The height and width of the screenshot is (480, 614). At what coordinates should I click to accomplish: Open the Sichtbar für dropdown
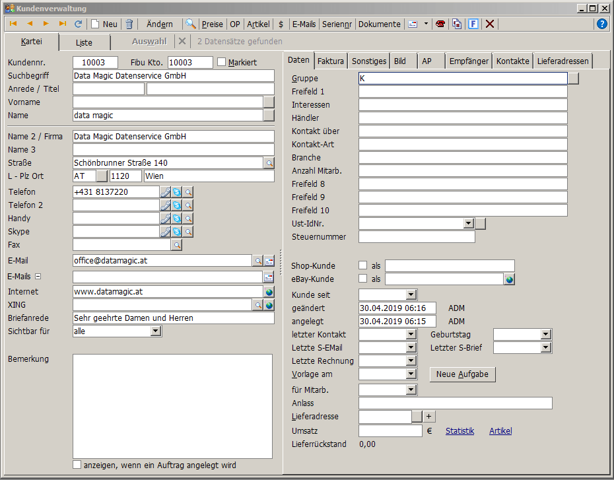[x=156, y=331]
